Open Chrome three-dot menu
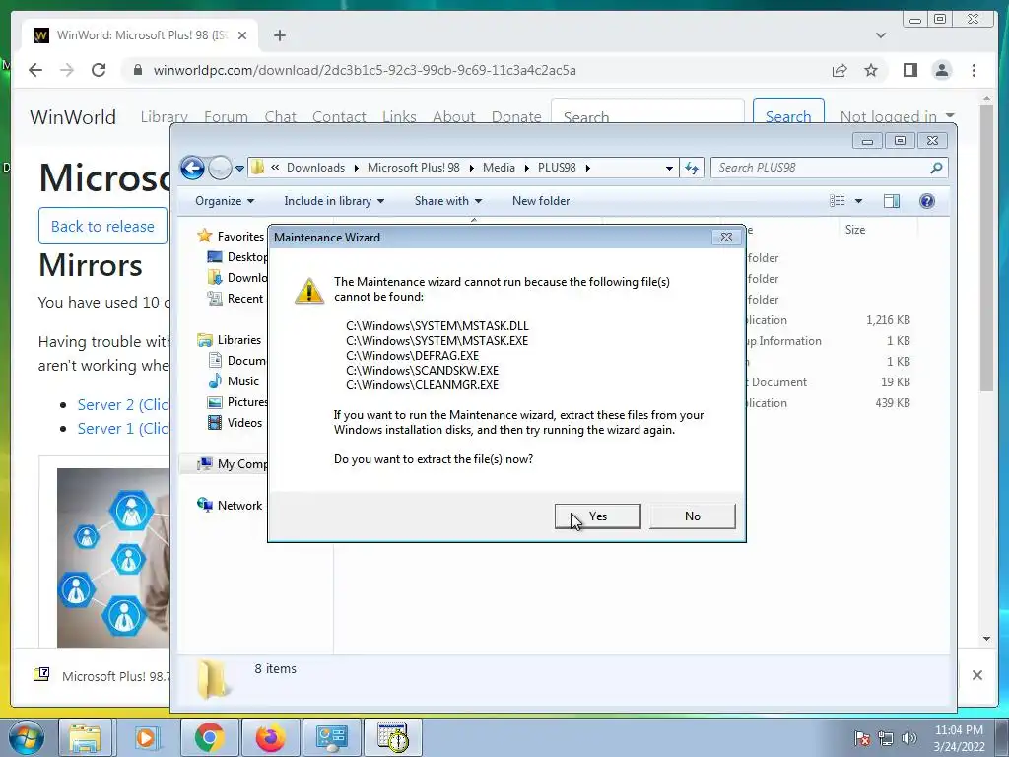The width and height of the screenshot is (1009, 757). tap(974, 70)
